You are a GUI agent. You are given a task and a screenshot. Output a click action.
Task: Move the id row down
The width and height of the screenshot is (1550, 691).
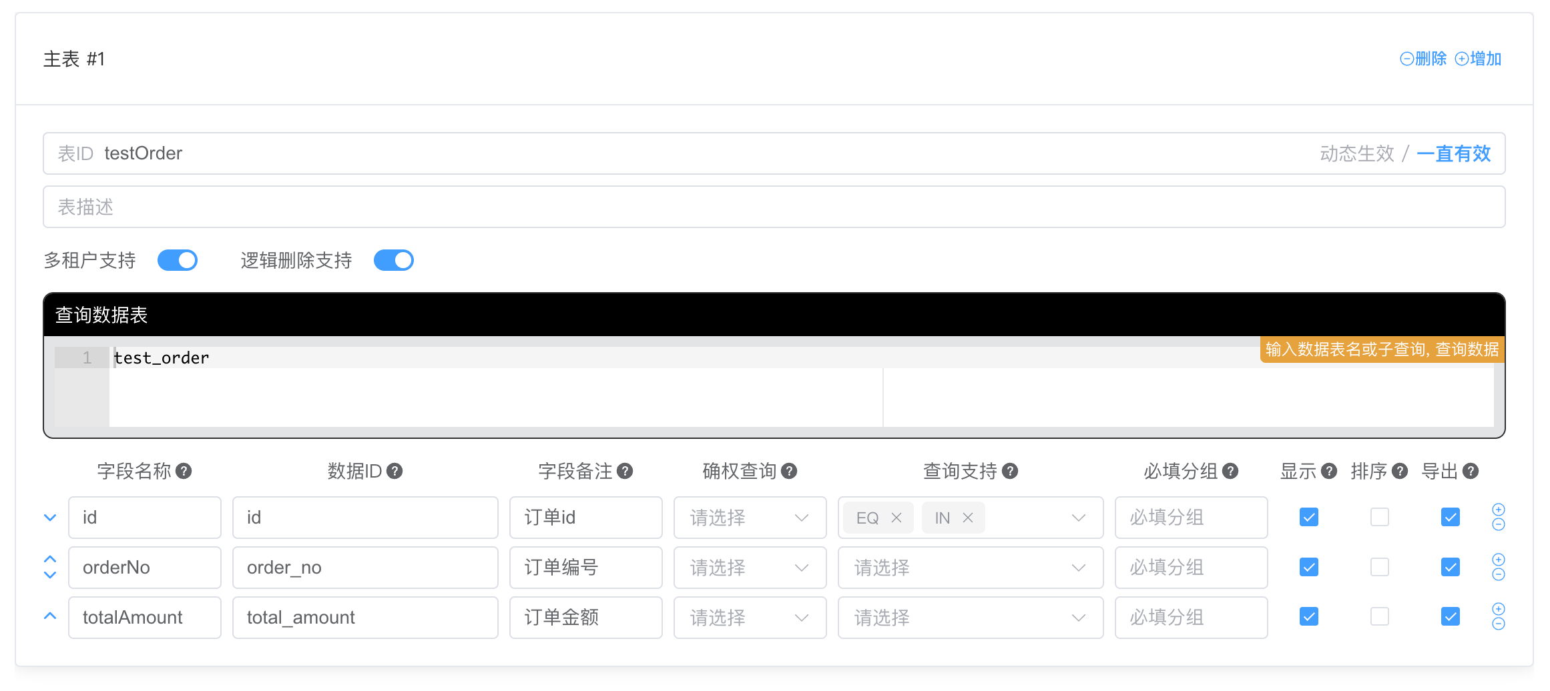pos(50,518)
